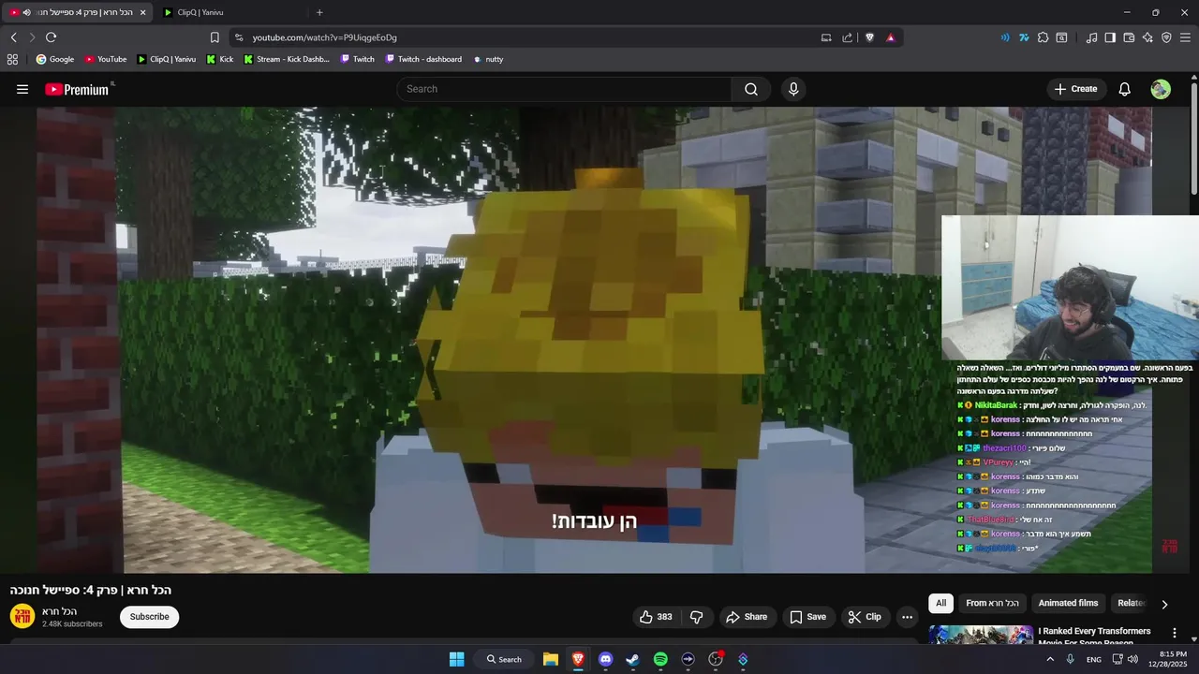The width and height of the screenshot is (1199, 674).
Task: Open Leo AI sparkle icon
Action: tap(1147, 37)
